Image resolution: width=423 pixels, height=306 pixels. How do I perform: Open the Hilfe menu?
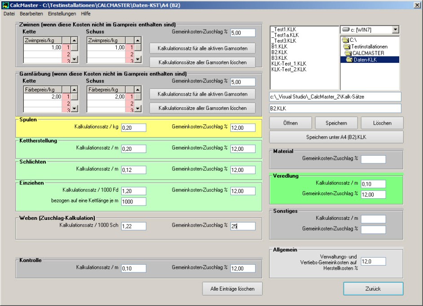point(86,14)
